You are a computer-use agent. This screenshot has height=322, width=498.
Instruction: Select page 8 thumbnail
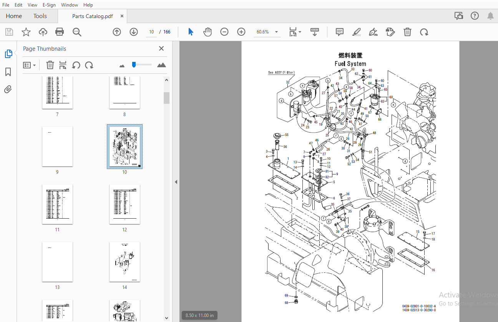[124, 92]
